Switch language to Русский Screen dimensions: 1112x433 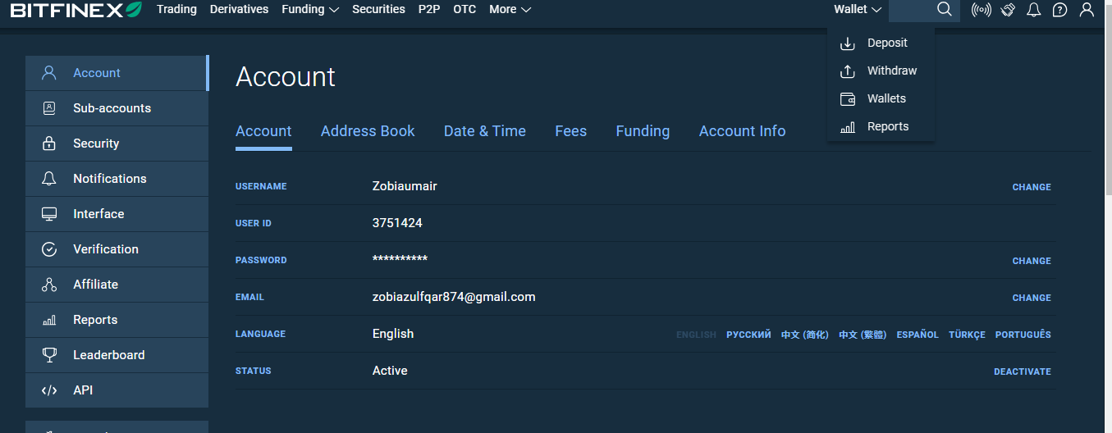[x=748, y=335]
